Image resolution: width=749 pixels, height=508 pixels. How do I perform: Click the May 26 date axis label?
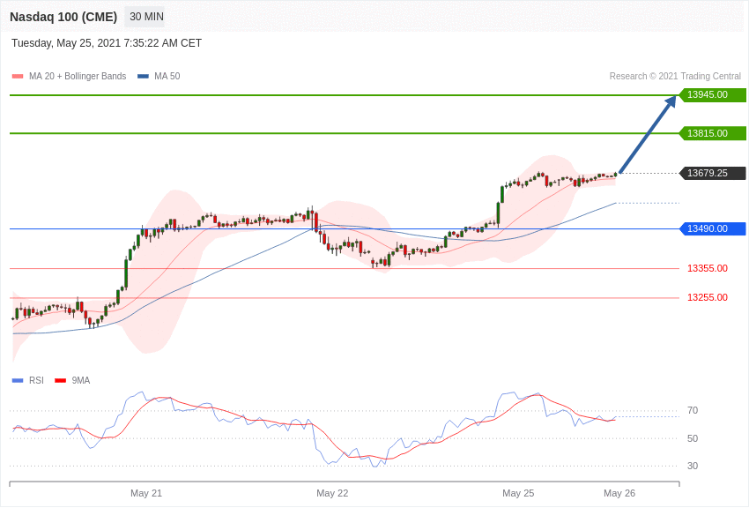[x=619, y=493]
